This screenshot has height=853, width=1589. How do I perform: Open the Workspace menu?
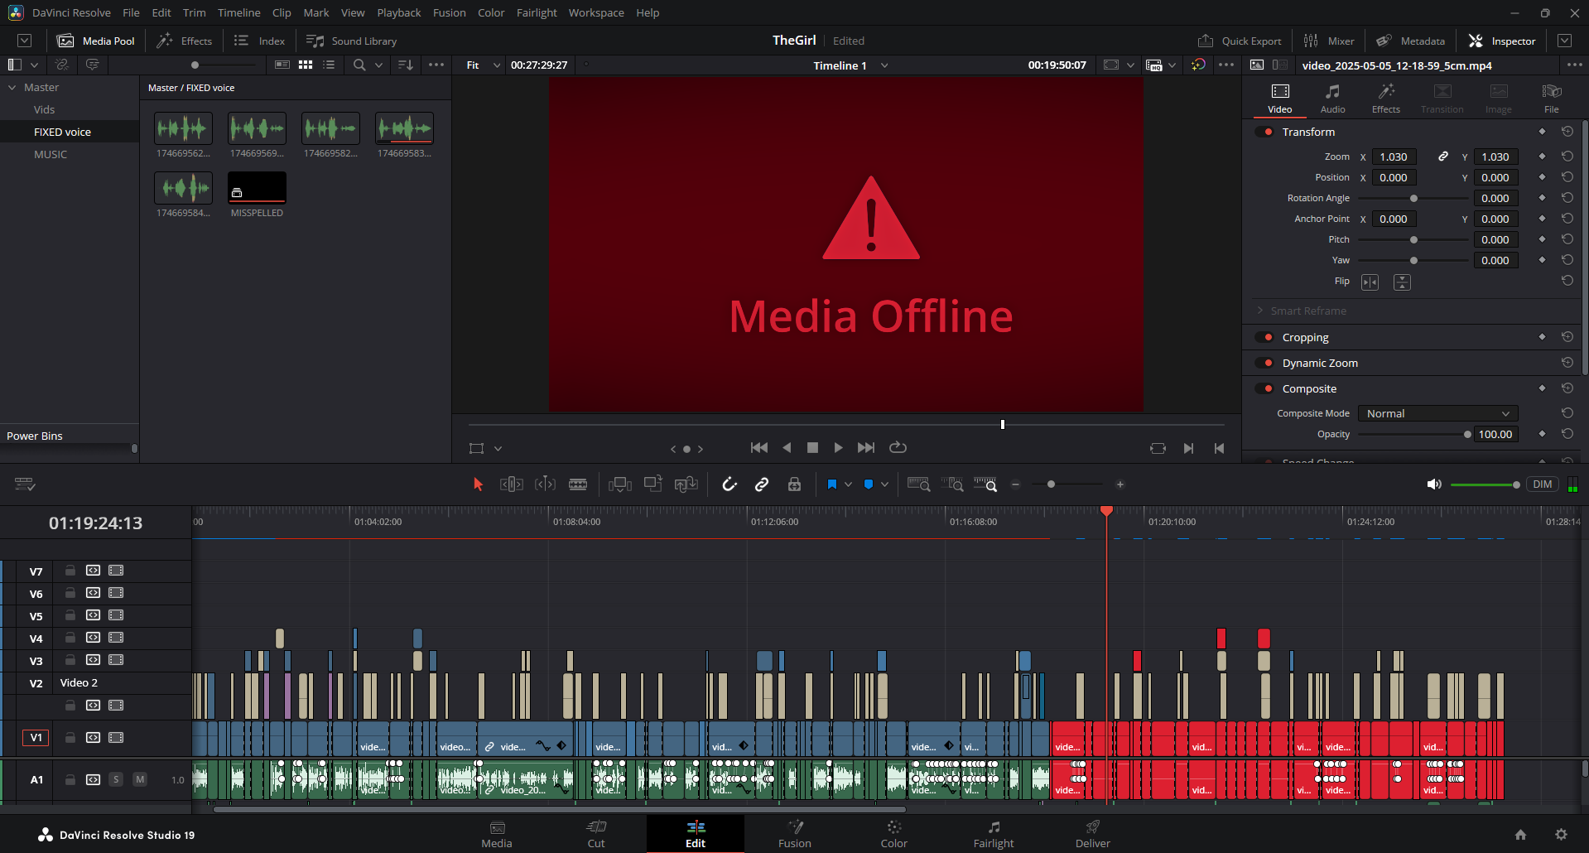596,12
